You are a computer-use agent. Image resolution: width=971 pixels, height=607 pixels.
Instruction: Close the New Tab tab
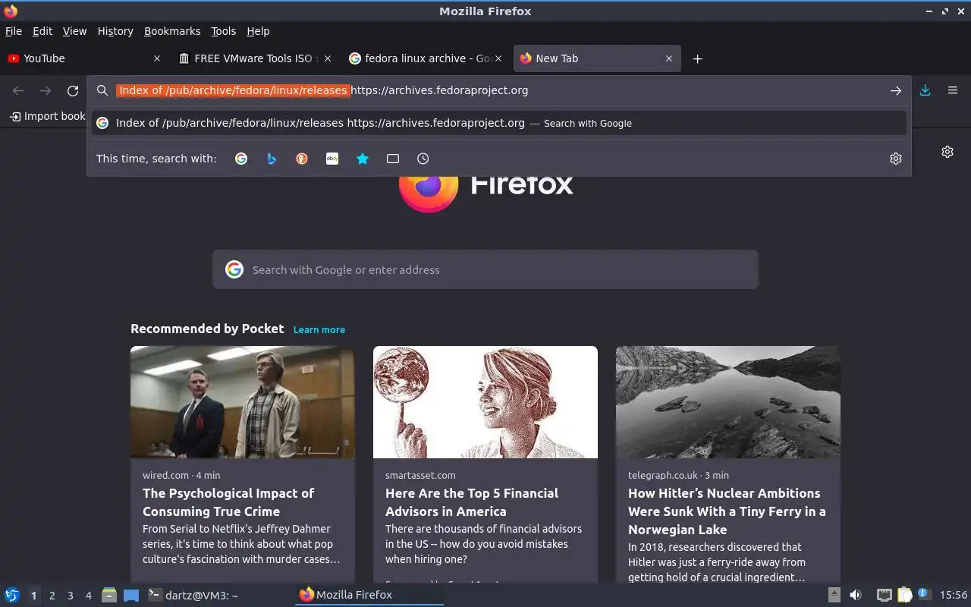pos(669,58)
